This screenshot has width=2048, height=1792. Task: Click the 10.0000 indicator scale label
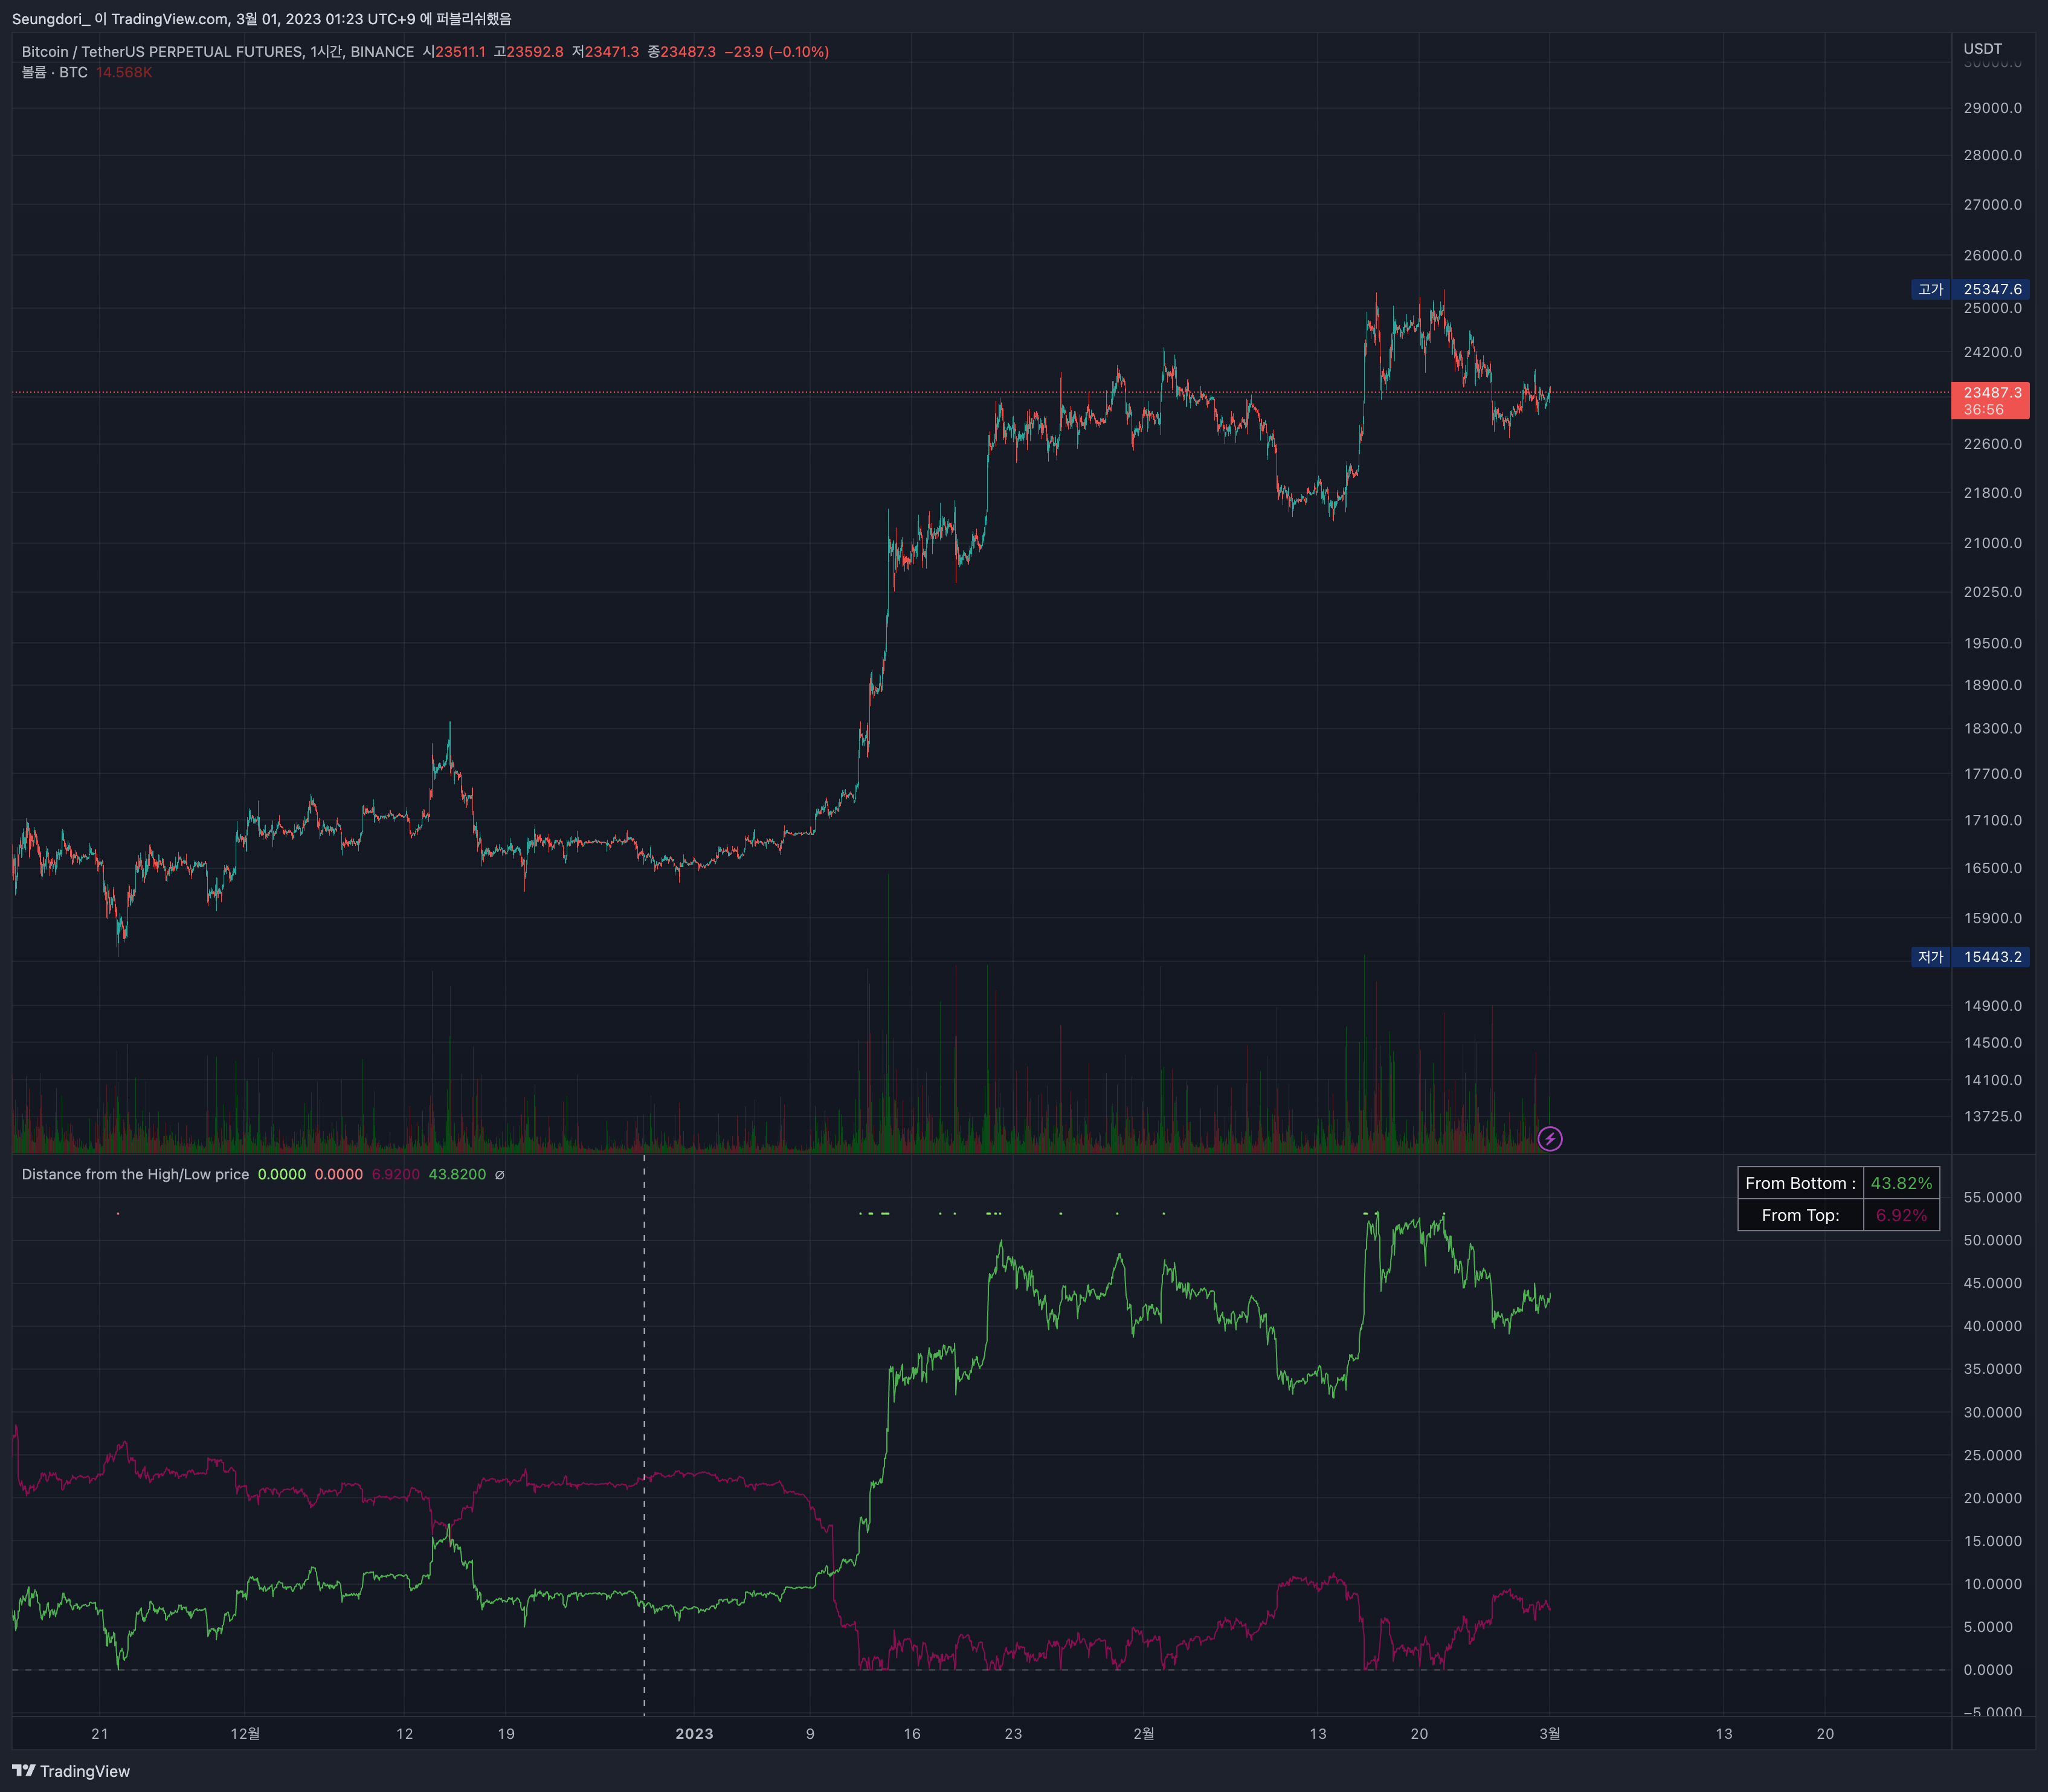pyautogui.click(x=1993, y=1584)
